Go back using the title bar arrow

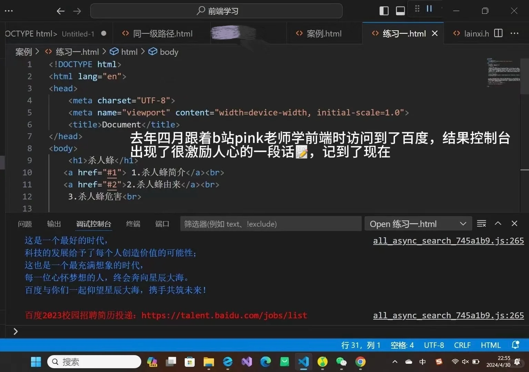(61, 11)
